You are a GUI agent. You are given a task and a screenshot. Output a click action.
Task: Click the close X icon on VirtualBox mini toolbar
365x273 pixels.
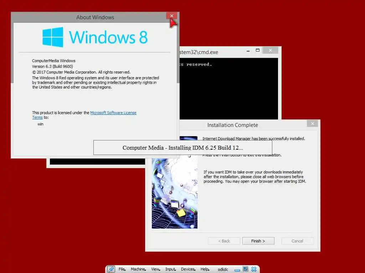[x=254, y=269]
